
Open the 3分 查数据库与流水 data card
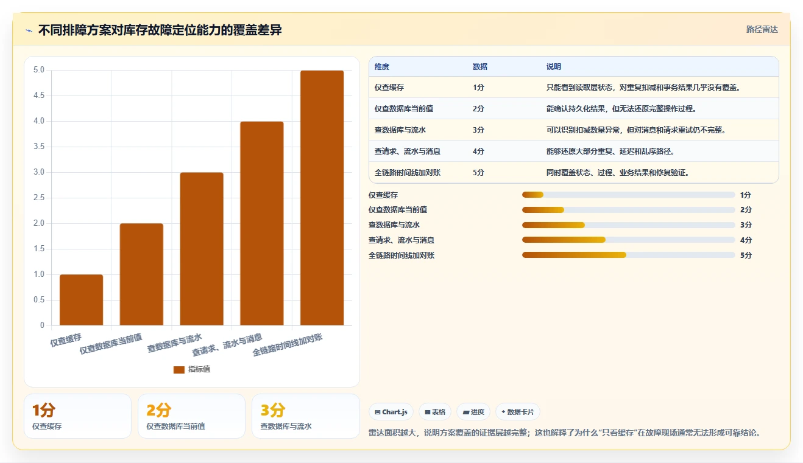[305, 416]
